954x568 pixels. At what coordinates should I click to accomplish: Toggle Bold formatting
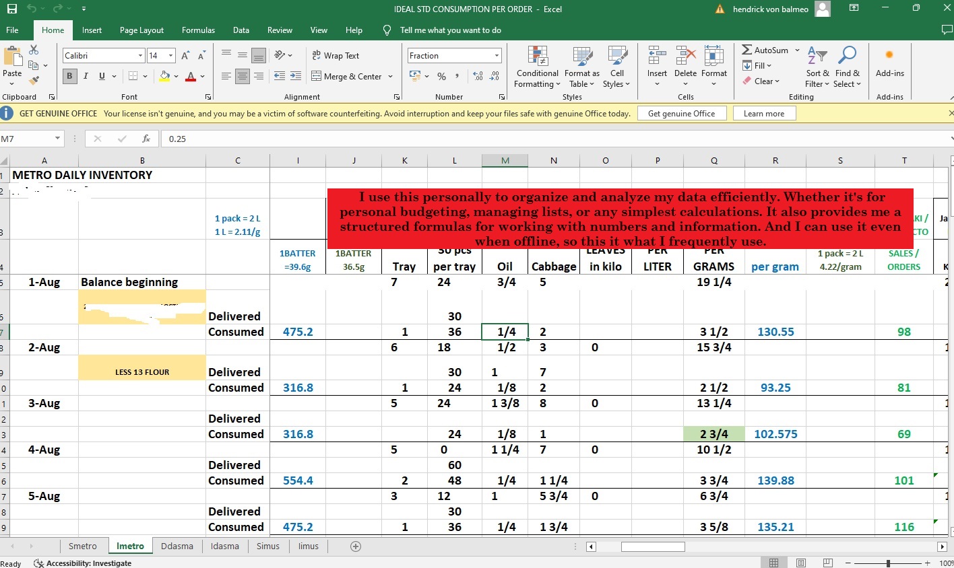(x=69, y=77)
